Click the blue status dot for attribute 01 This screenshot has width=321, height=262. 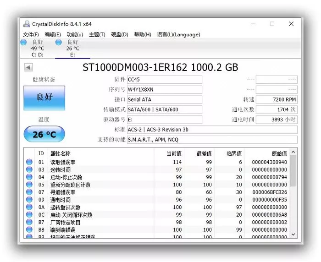point(29,162)
